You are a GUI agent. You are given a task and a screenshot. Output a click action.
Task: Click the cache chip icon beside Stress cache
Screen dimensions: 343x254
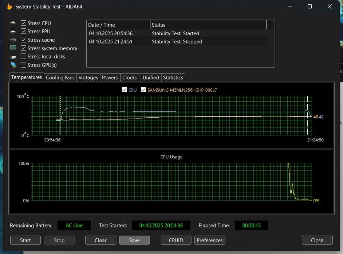[13, 40]
